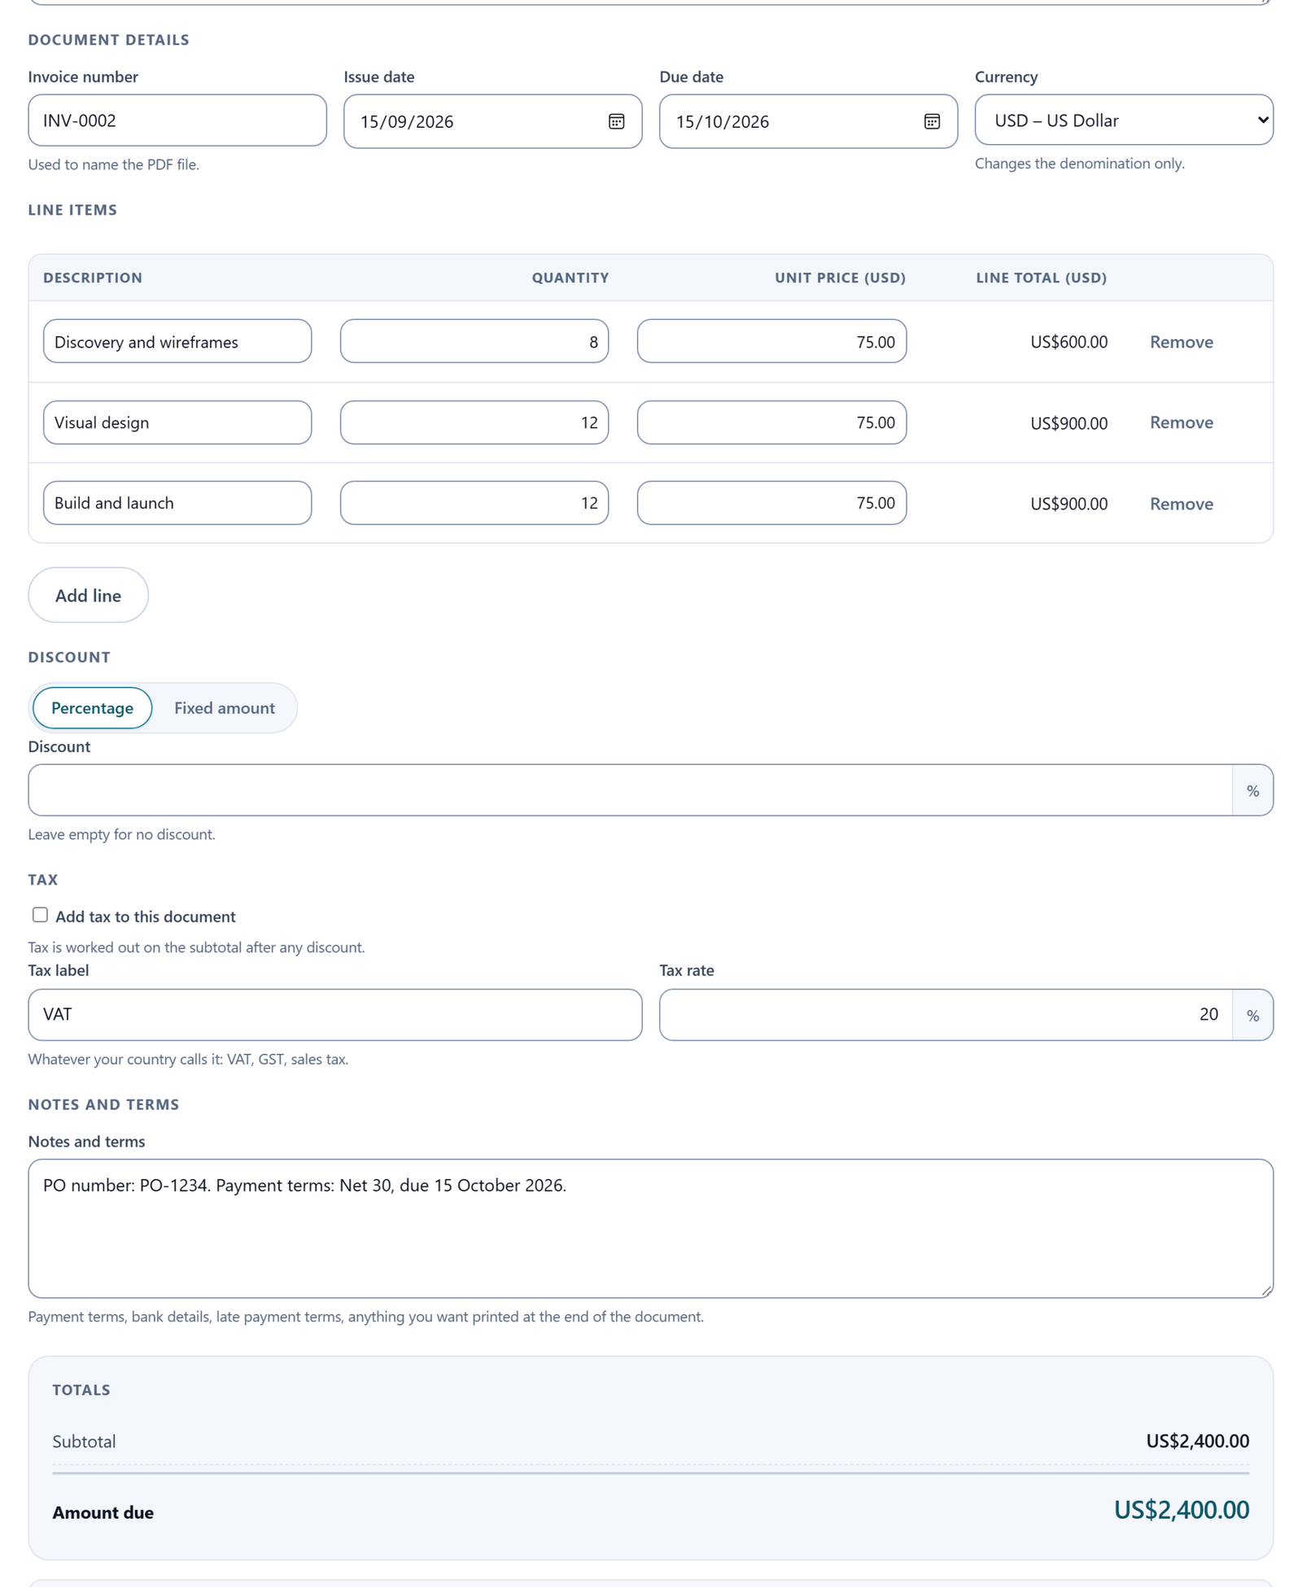Click the Discount percentage input field
The image size is (1302, 1587).
coord(631,790)
